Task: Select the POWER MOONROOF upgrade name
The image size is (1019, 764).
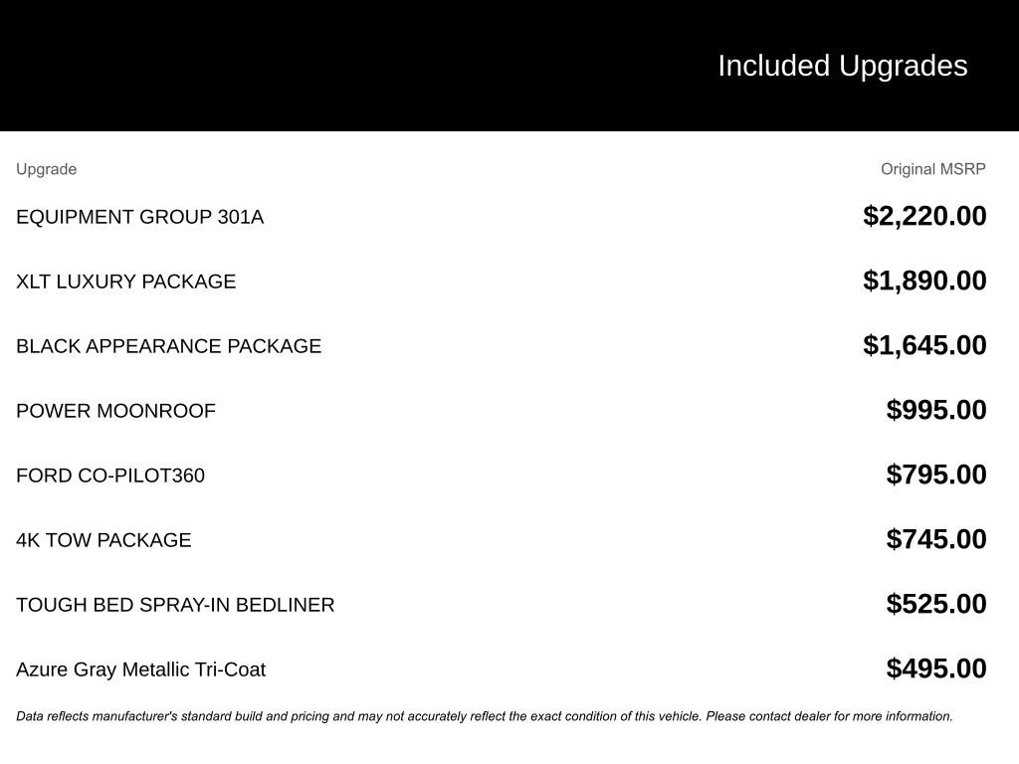Action: tap(115, 411)
